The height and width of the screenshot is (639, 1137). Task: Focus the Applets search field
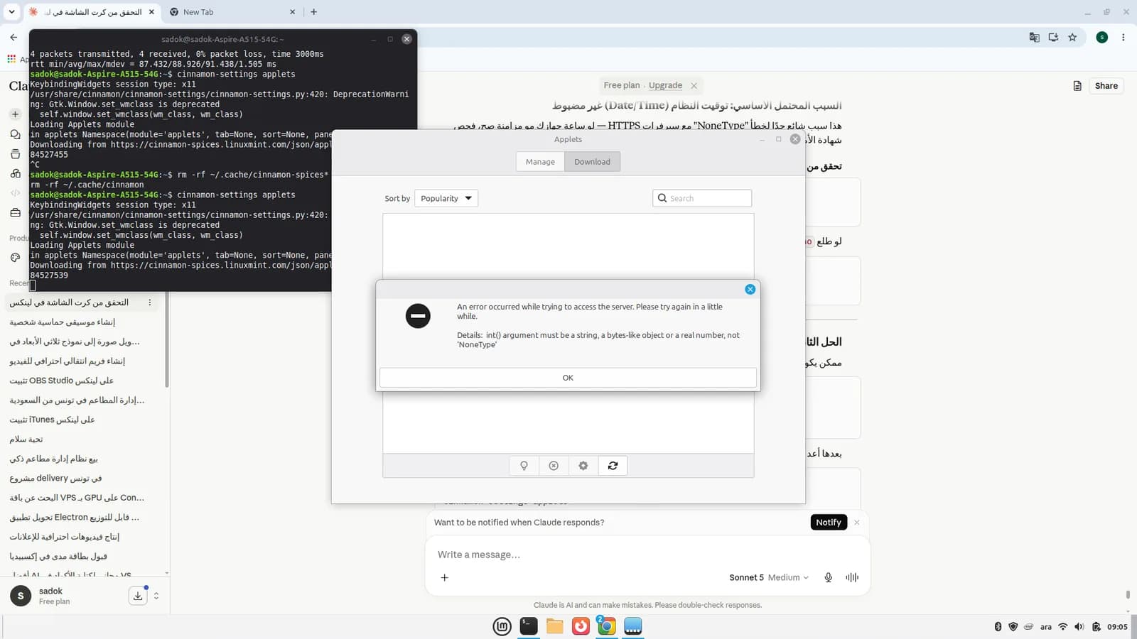(x=702, y=198)
